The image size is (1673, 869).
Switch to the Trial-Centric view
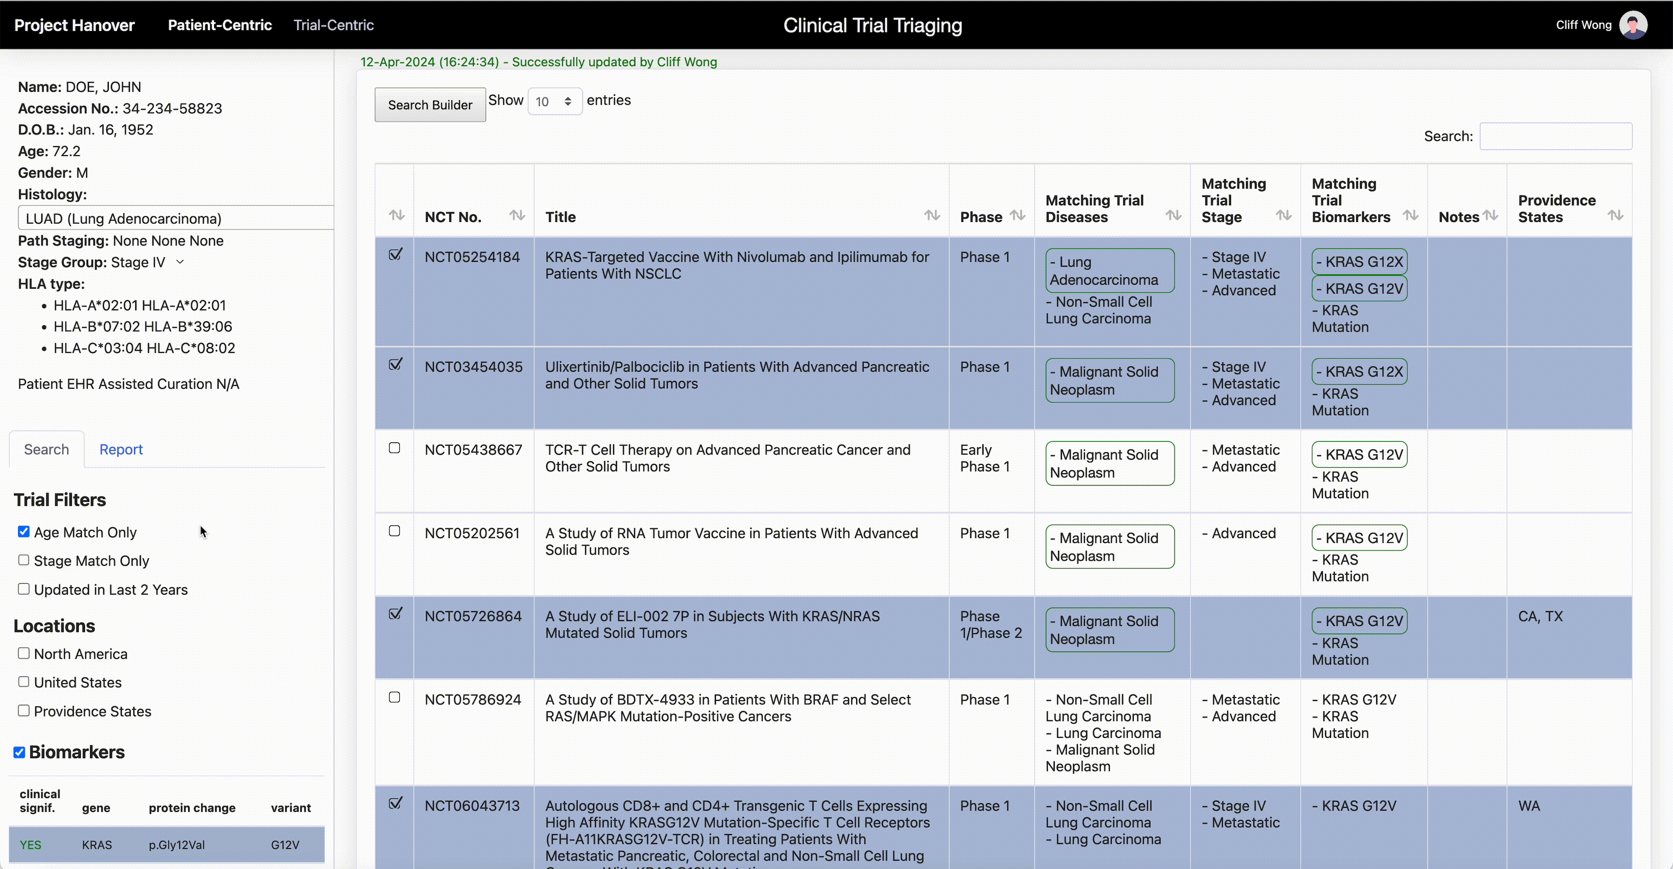click(333, 25)
